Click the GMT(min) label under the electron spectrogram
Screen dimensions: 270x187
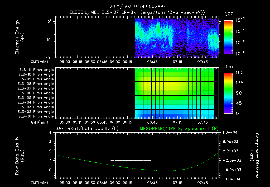[40, 62]
